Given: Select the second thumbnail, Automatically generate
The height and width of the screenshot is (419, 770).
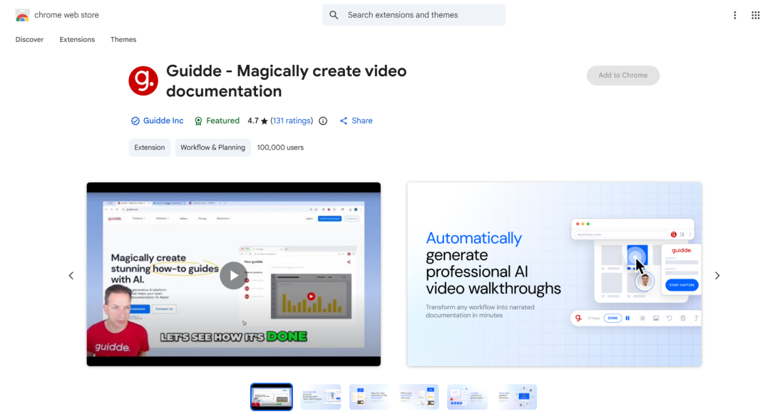Looking at the screenshot, I should [321, 397].
